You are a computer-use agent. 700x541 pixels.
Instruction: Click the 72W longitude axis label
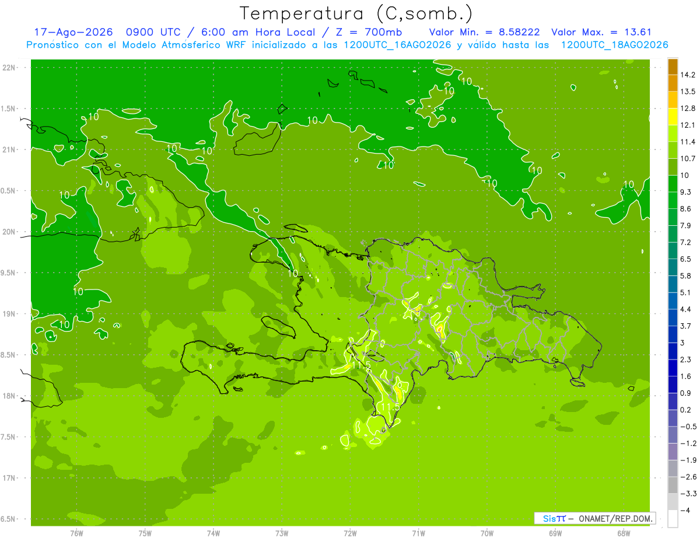click(350, 533)
